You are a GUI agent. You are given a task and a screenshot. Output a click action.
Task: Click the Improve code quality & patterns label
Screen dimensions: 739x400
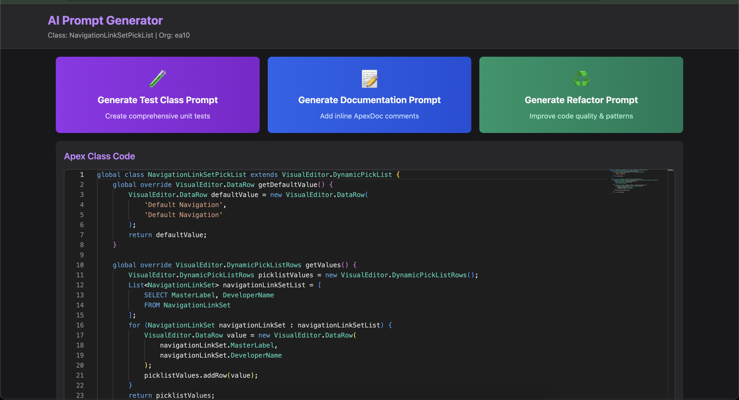tap(581, 116)
